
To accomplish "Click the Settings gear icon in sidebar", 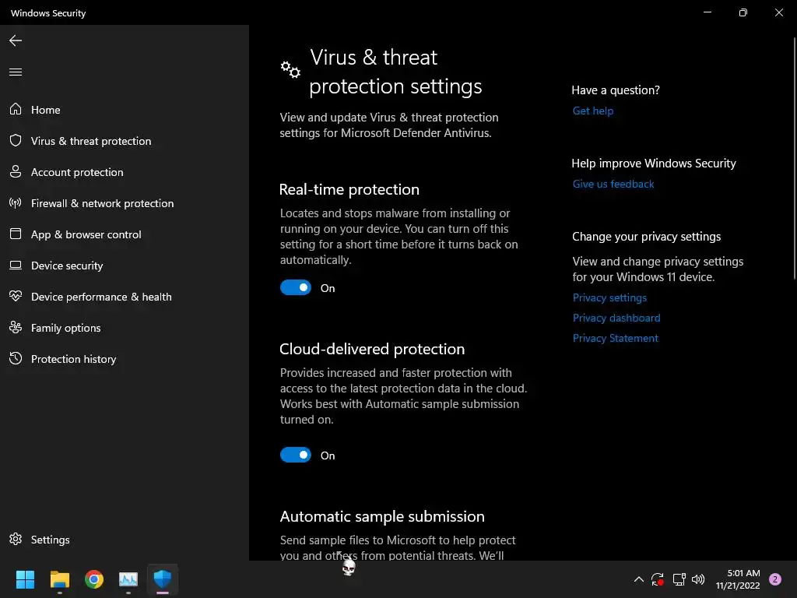I will point(16,539).
